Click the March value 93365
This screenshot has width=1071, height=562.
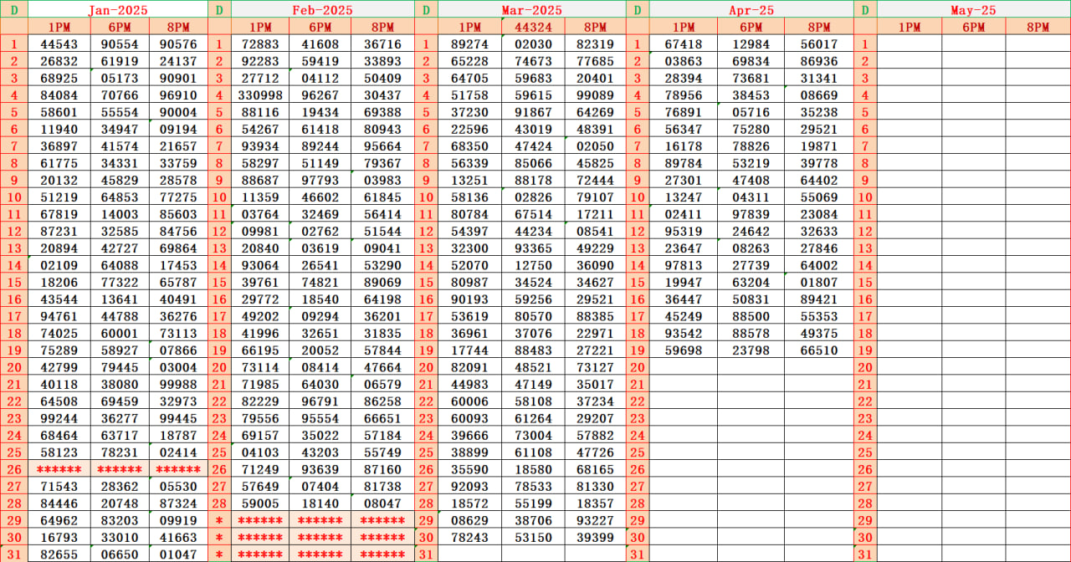(x=533, y=248)
